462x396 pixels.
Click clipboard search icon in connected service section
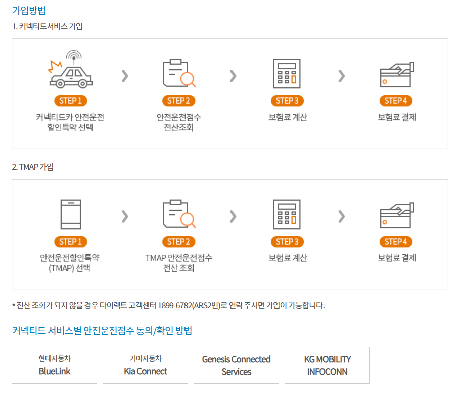179,73
